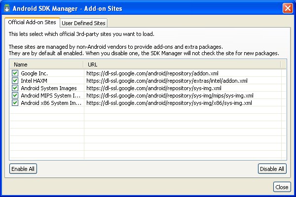
Task: Click the Android SDK Manager title bar icon
Action: pyautogui.click(x=7, y=8)
